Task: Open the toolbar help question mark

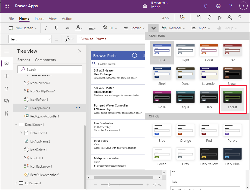Action: pyautogui.click(x=240, y=18)
